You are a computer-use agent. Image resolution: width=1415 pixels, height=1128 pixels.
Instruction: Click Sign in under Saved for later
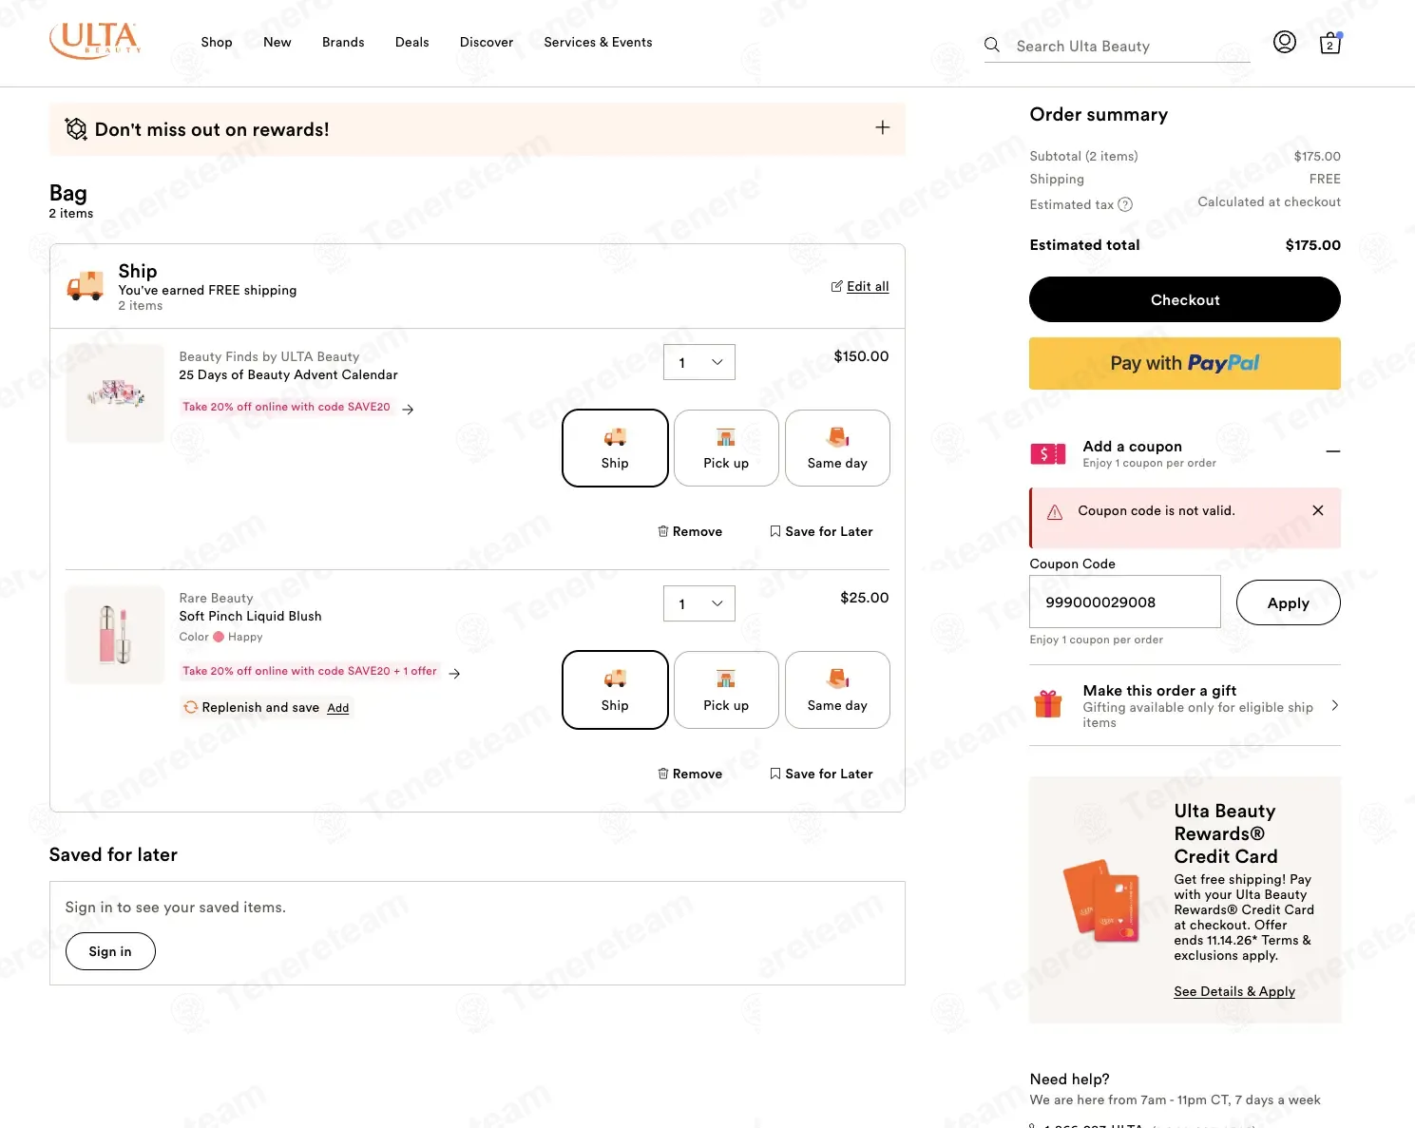click(110, 951)
